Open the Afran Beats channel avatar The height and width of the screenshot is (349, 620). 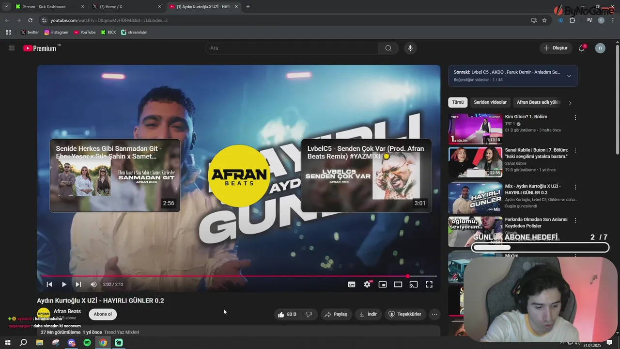(44, 314)
